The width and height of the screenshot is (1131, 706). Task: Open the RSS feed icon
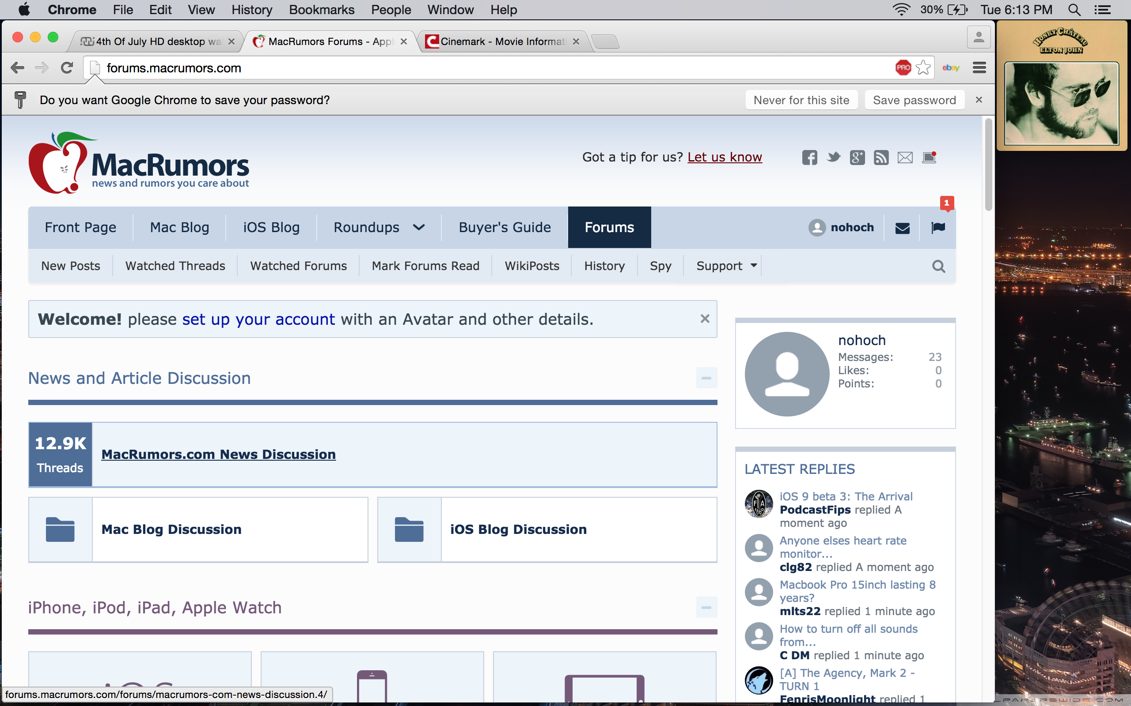click(x=881, y=158)
